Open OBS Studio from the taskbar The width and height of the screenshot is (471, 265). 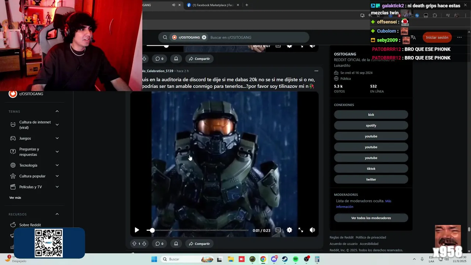(x=307, y=259)
